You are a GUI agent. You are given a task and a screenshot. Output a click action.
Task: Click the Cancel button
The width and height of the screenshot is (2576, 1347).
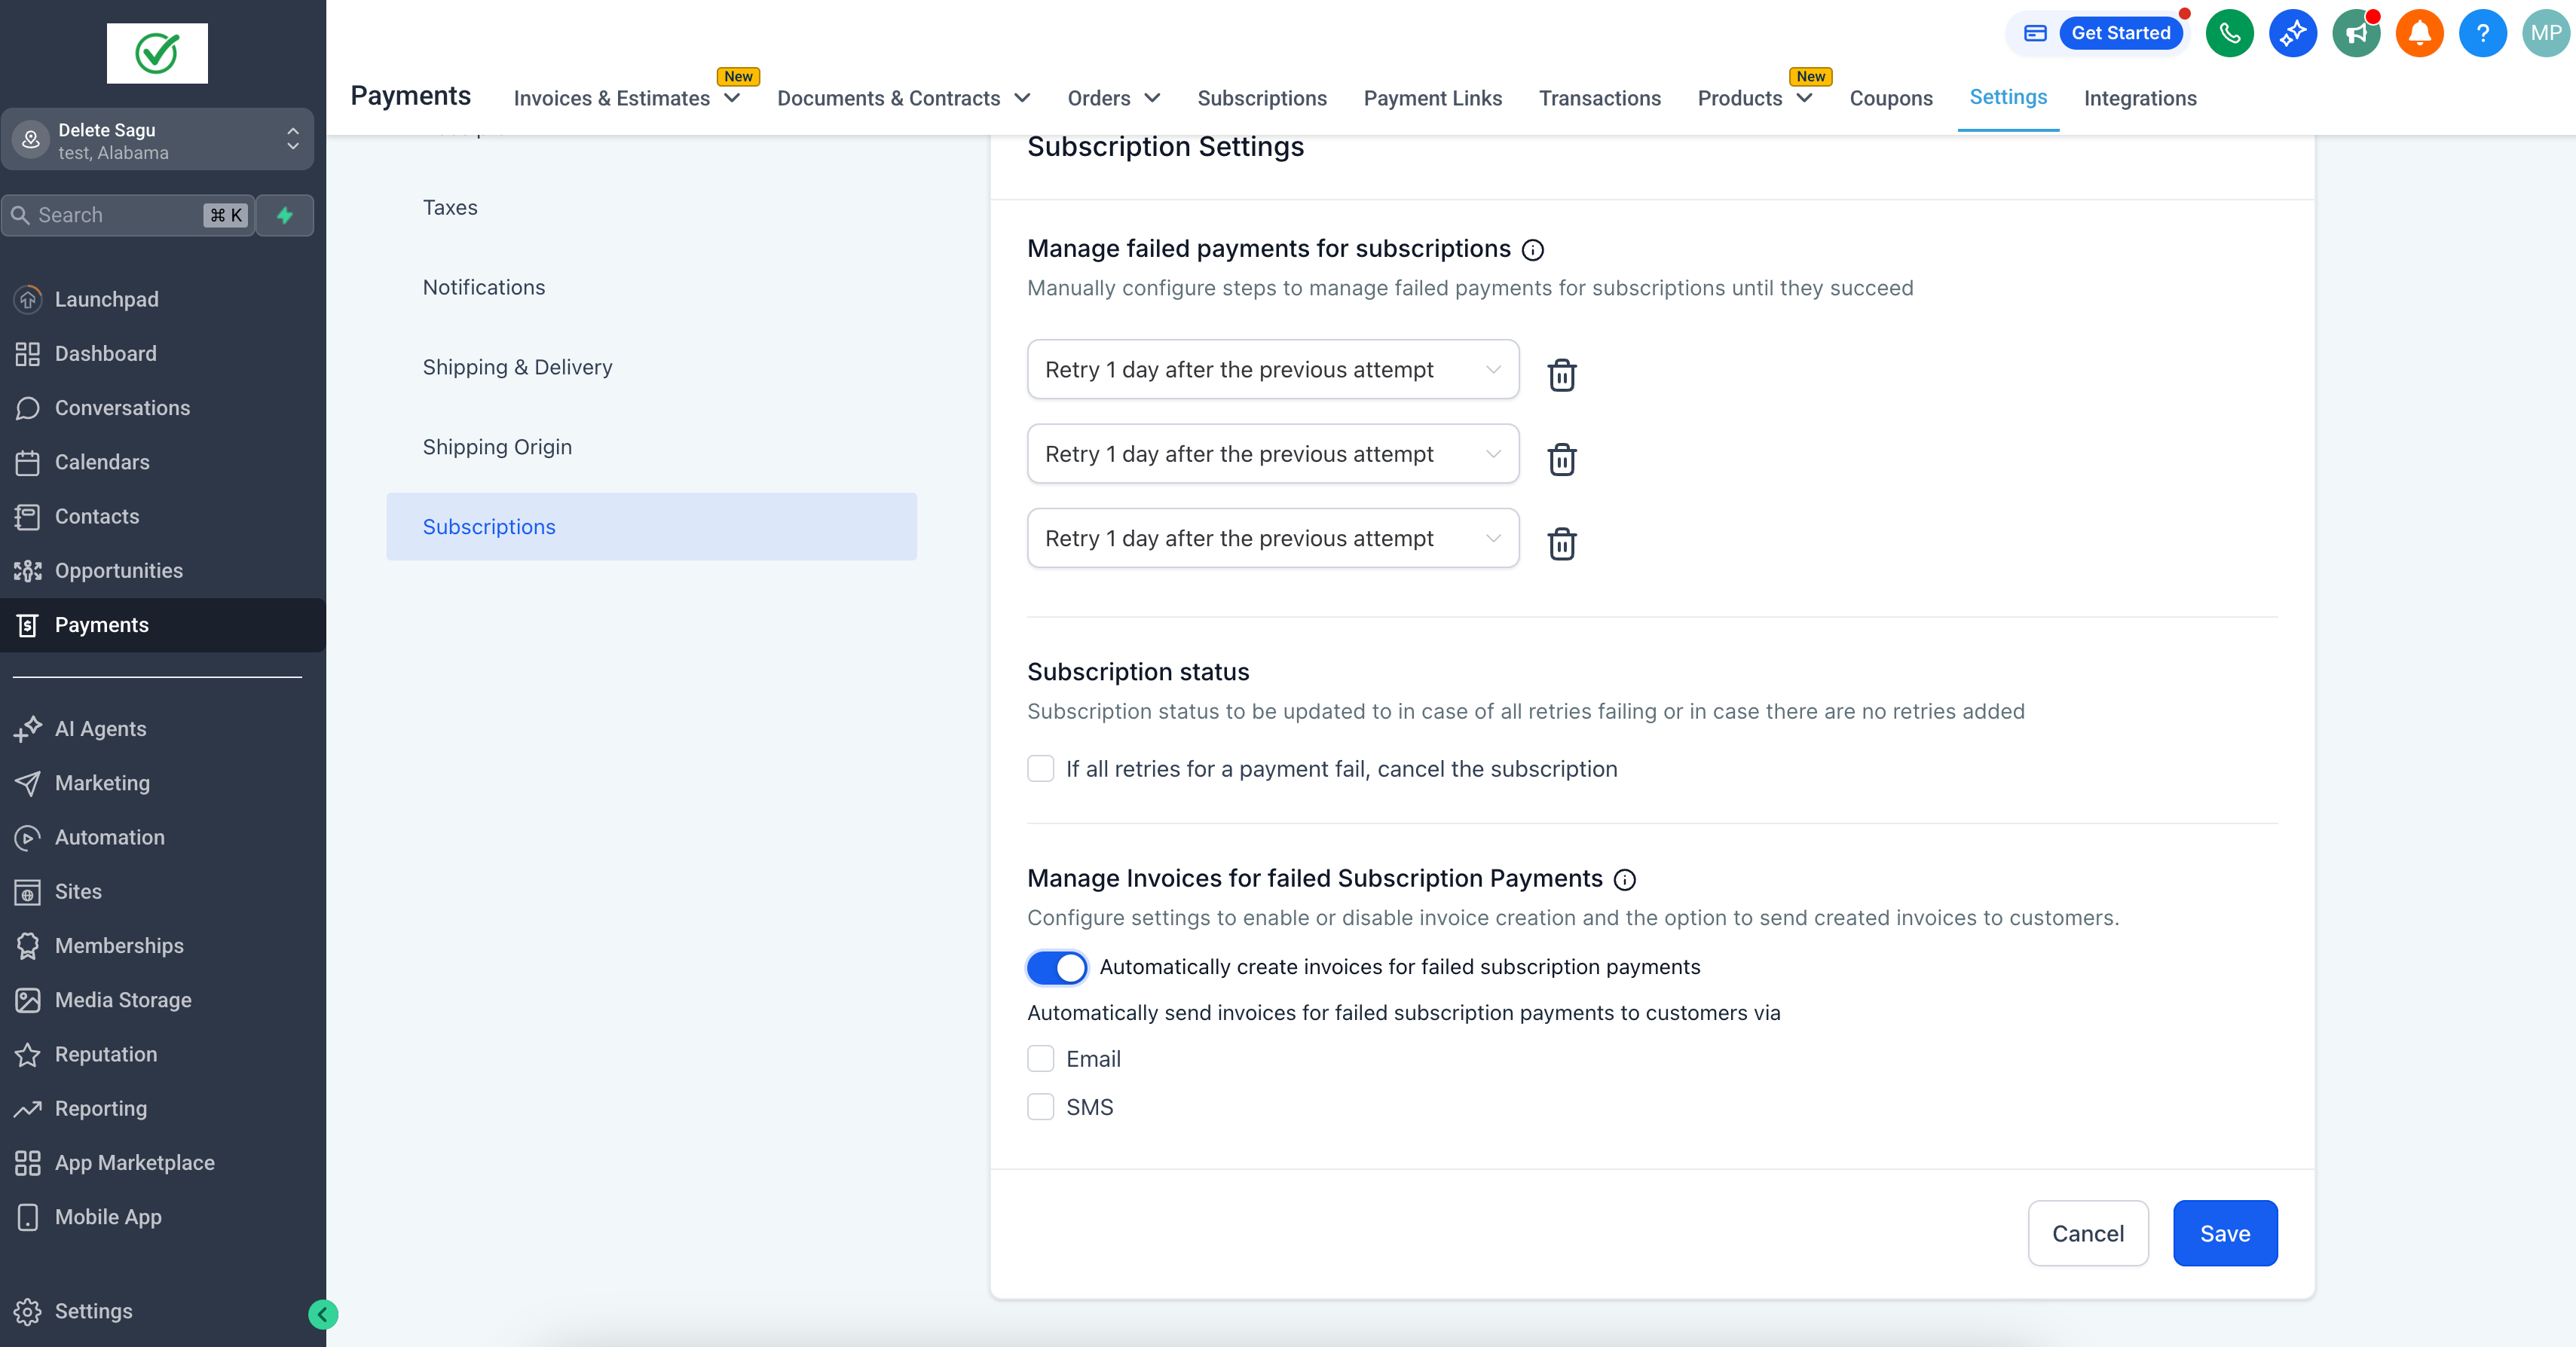[2087, 1232]
